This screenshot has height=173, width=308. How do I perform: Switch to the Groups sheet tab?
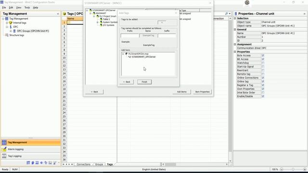(99, 164)
